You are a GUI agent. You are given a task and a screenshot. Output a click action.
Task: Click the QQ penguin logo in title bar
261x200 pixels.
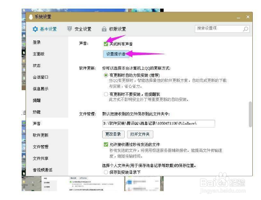coord(31,17)
